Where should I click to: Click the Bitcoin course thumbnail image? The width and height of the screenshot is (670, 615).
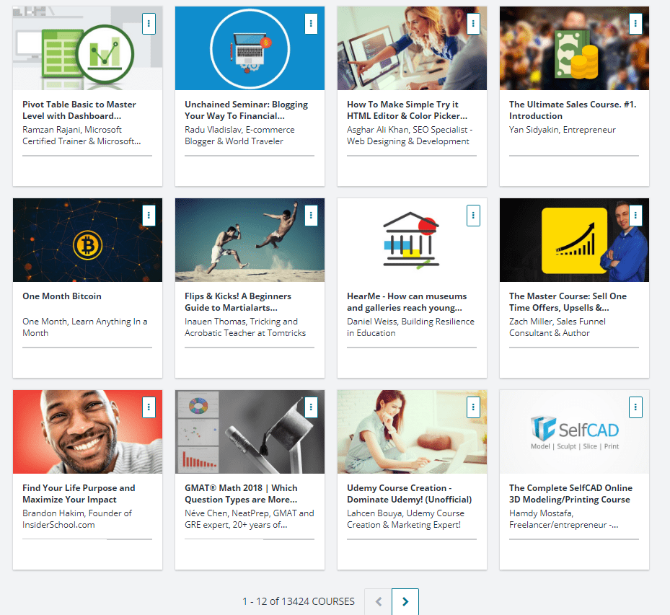tap(87, 240)
